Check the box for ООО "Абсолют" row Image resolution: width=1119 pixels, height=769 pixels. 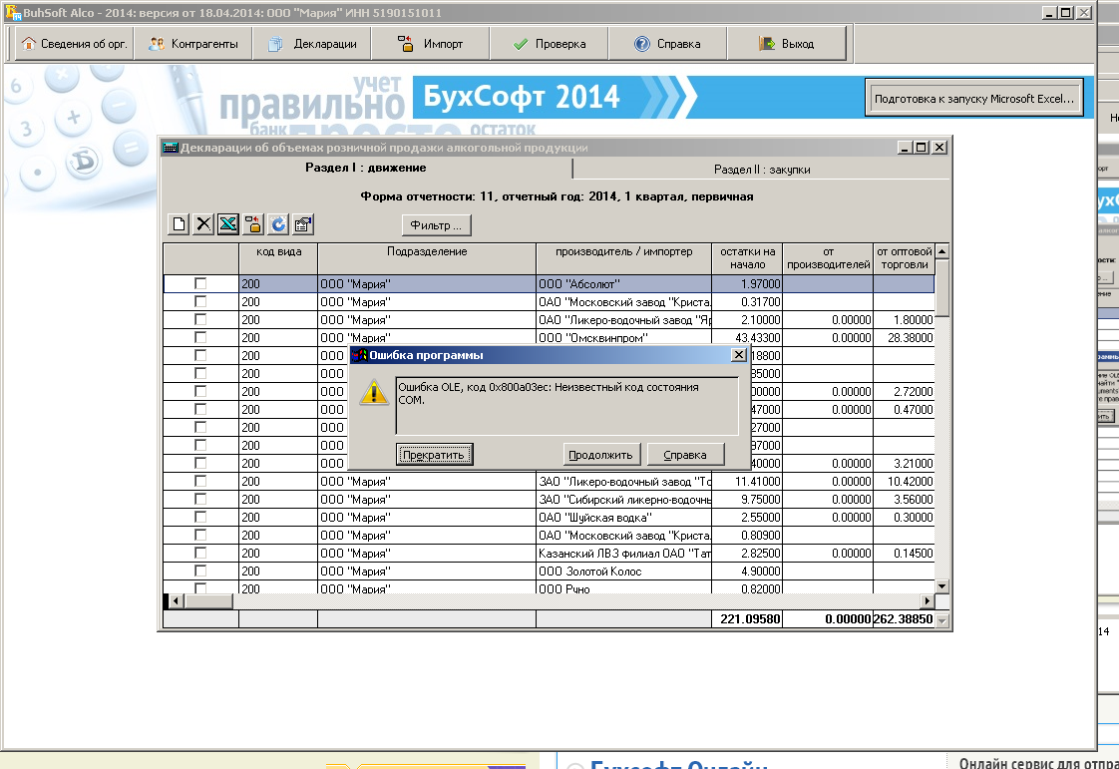tap(200, 284)
